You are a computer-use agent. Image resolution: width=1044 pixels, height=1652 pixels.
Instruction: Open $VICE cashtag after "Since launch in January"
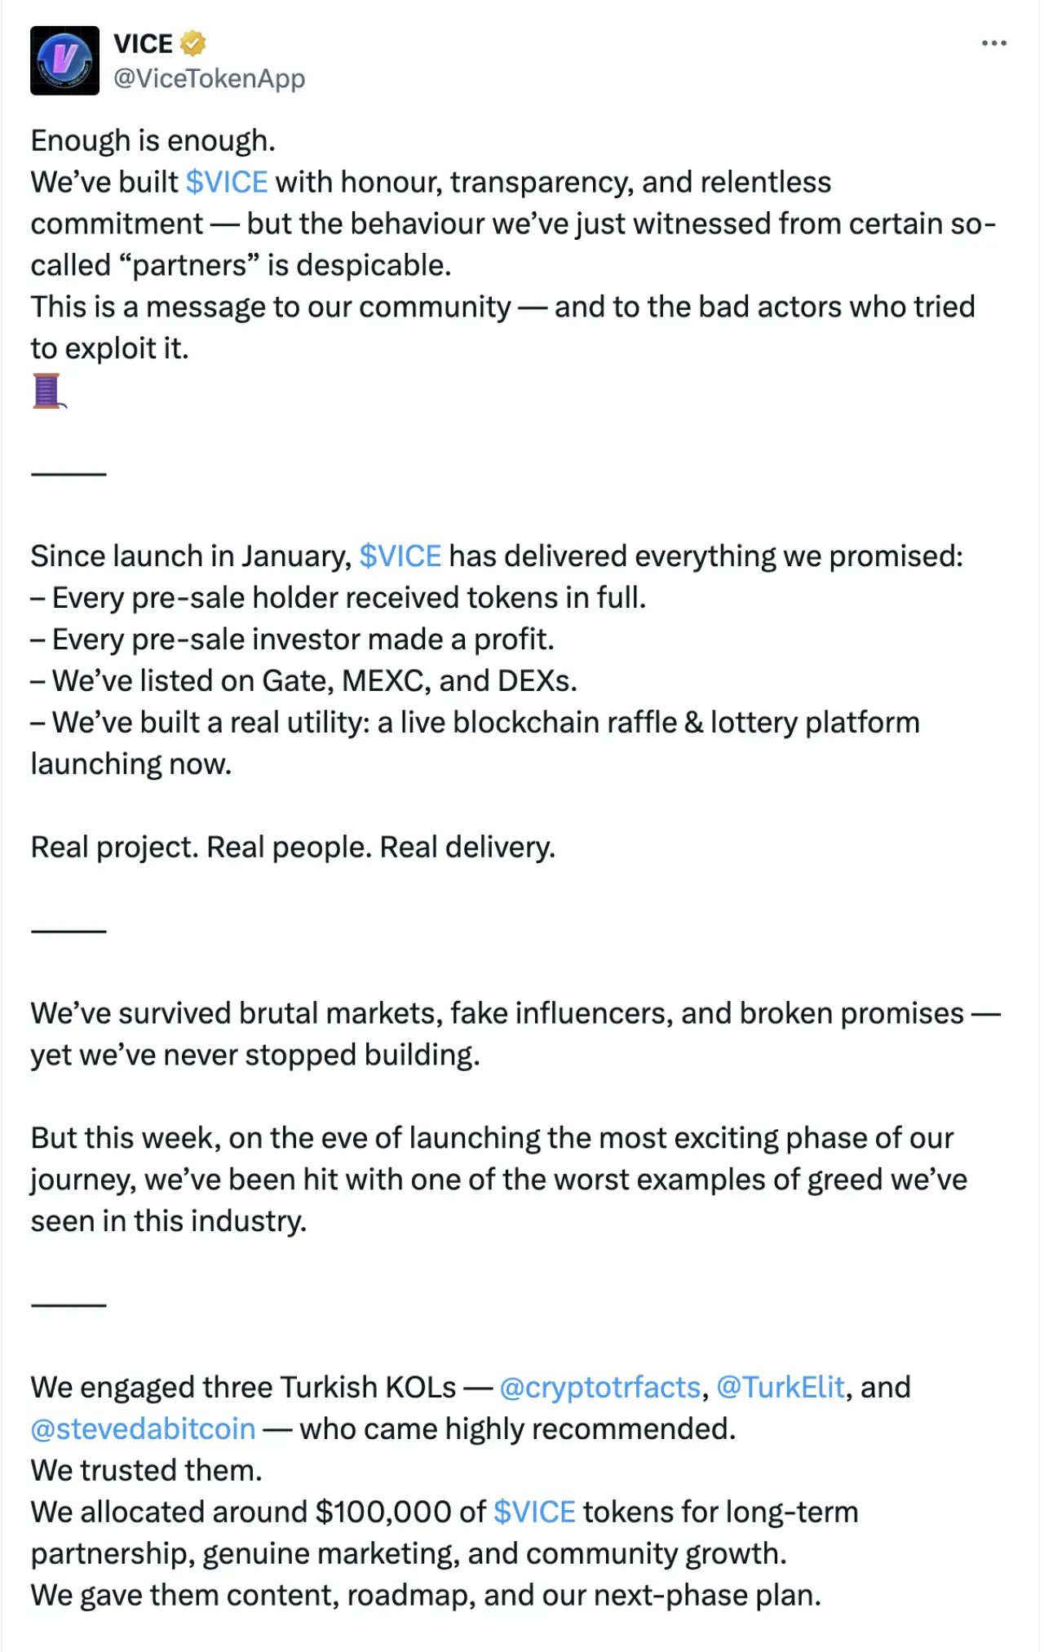[x=400, y=556]
